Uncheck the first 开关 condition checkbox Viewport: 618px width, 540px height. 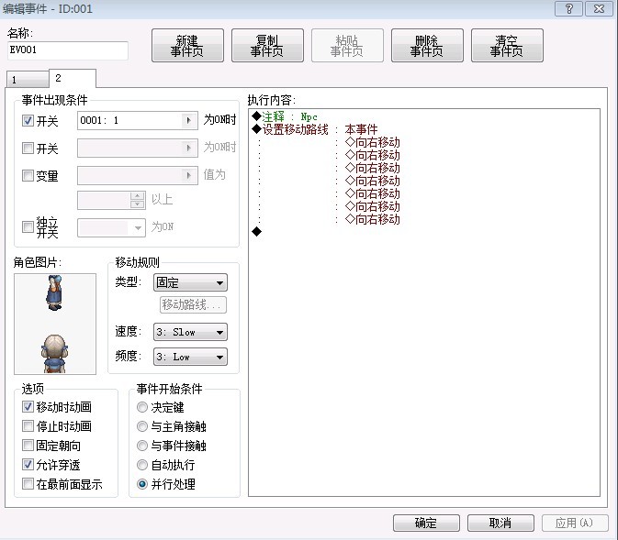(28, 120)
